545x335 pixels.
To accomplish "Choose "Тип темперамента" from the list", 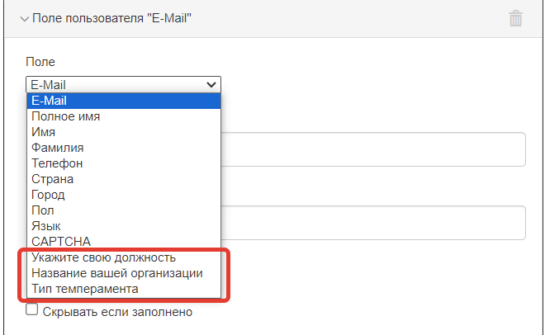I will [124, 289].
